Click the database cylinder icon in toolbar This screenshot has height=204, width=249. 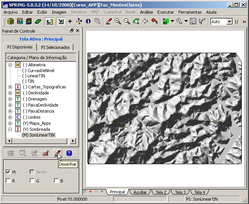click(11, 22)
